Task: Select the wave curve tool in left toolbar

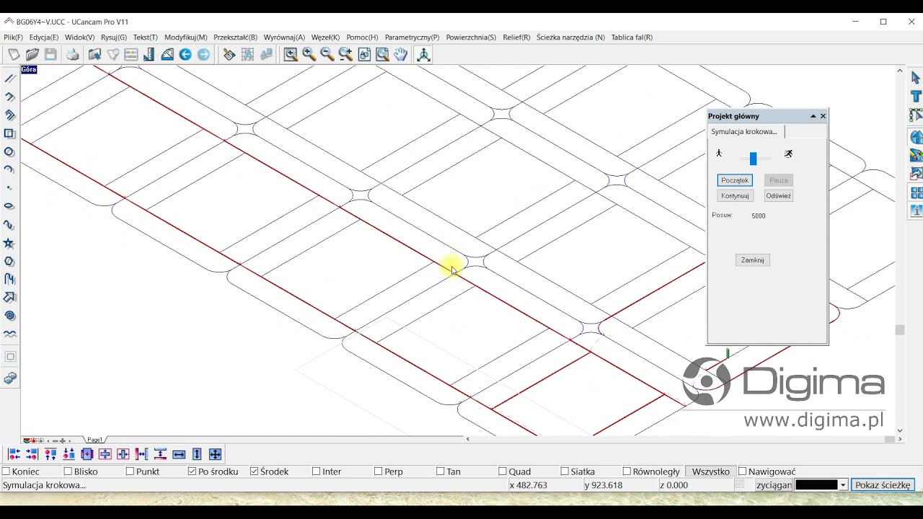Action: tap(10, 334)
